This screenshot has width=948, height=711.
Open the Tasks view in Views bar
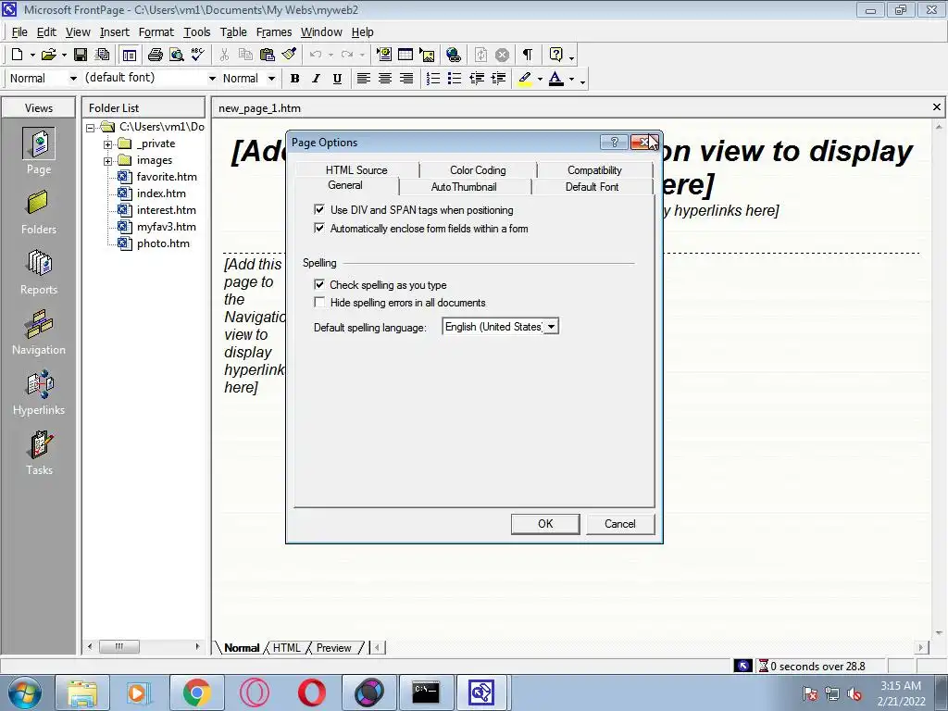[39, 453]
